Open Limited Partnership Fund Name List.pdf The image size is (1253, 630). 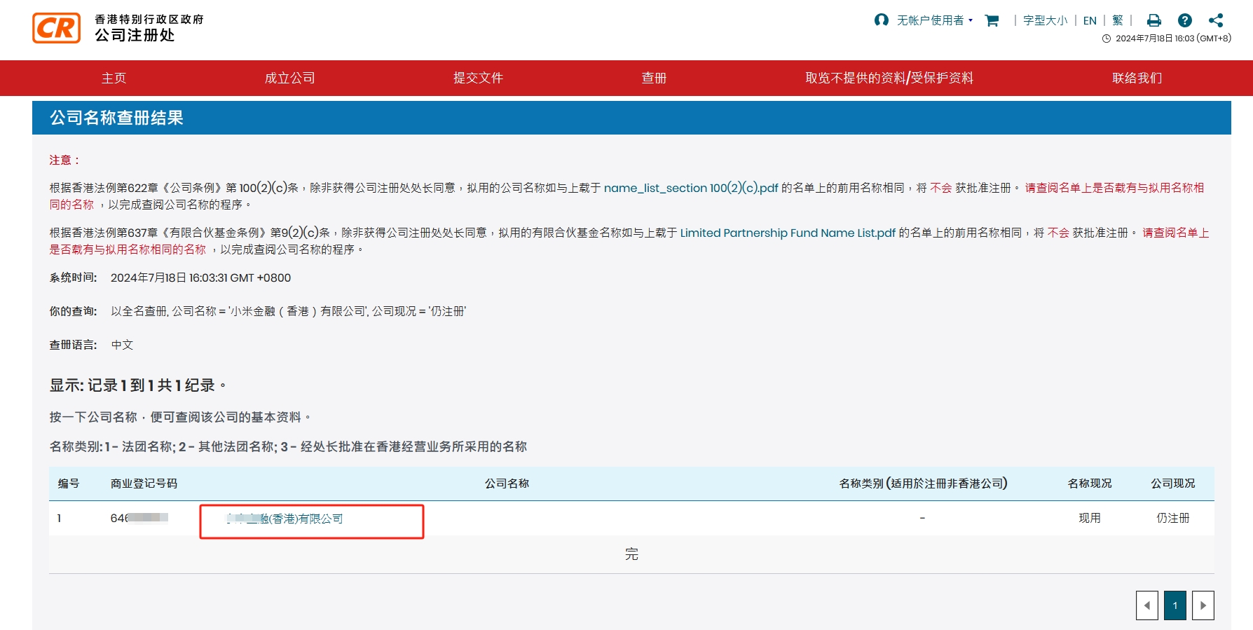point(787,233)
